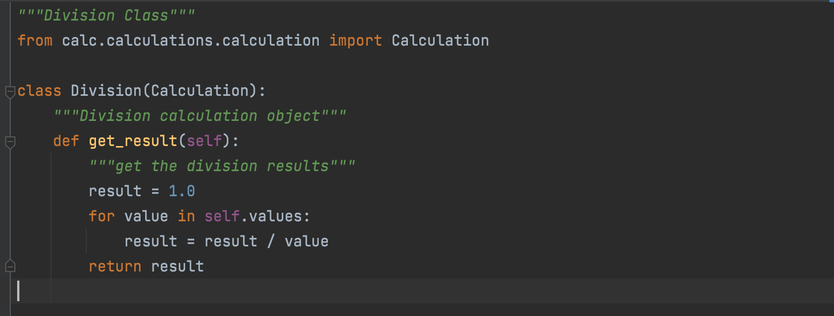Click the get_result method name
This screenshot has width=834, height=316.
[x=133, y=141]
